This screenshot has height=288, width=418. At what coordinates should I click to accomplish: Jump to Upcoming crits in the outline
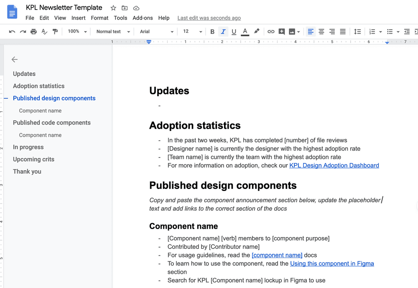tap(33, 159)
